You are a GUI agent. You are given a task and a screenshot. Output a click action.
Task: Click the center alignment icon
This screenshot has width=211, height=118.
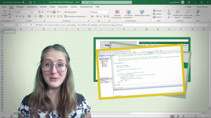(x=51, y=16)
